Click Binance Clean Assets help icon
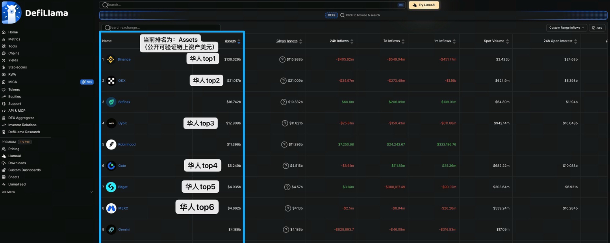The height and width of the screenshot is (243, 610). click(282, 59)
